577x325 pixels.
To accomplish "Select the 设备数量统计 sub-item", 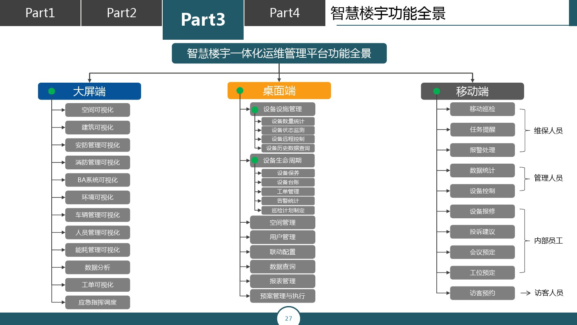I will click(x=288, y=121).
